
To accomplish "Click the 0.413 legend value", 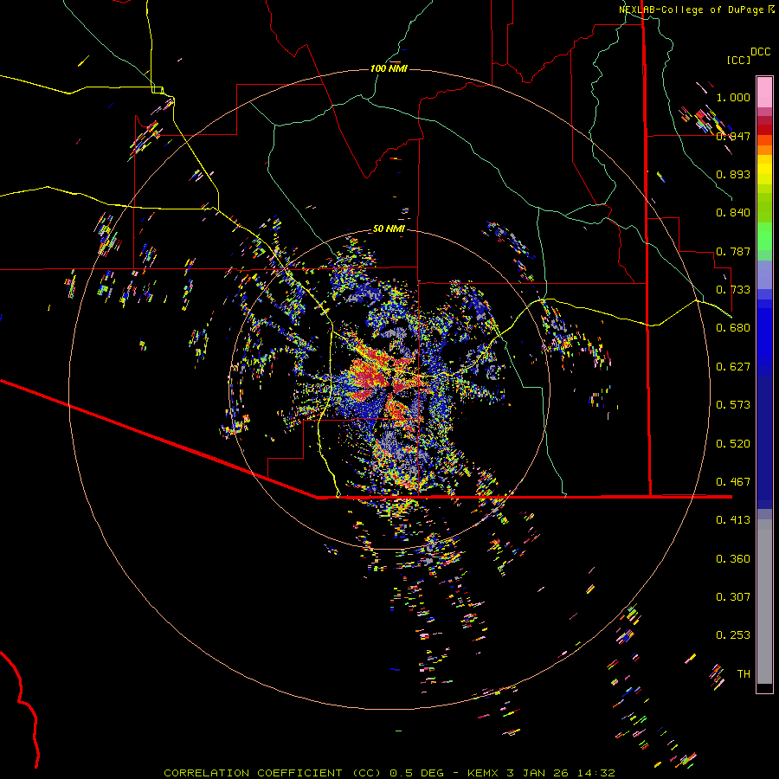I will (x=733, y=520).
